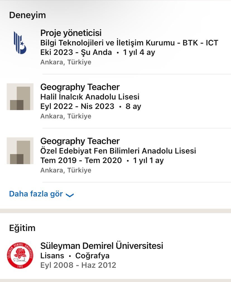Open Geography Teacher role at Özel Edebiyat
The image size is (231, 282).
point(80,141)
